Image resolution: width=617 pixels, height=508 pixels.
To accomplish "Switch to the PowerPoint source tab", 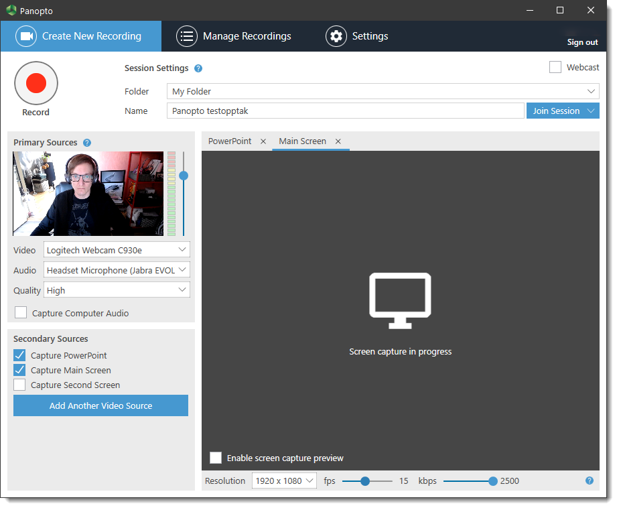I will 229,141.
